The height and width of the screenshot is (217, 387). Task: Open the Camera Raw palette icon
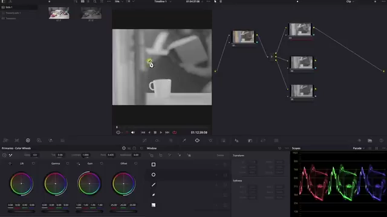click(5, 140)
